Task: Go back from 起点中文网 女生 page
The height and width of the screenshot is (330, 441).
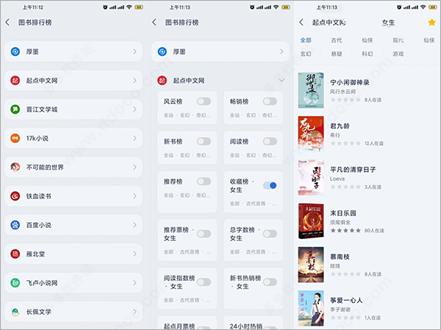Action: [301, 23]
